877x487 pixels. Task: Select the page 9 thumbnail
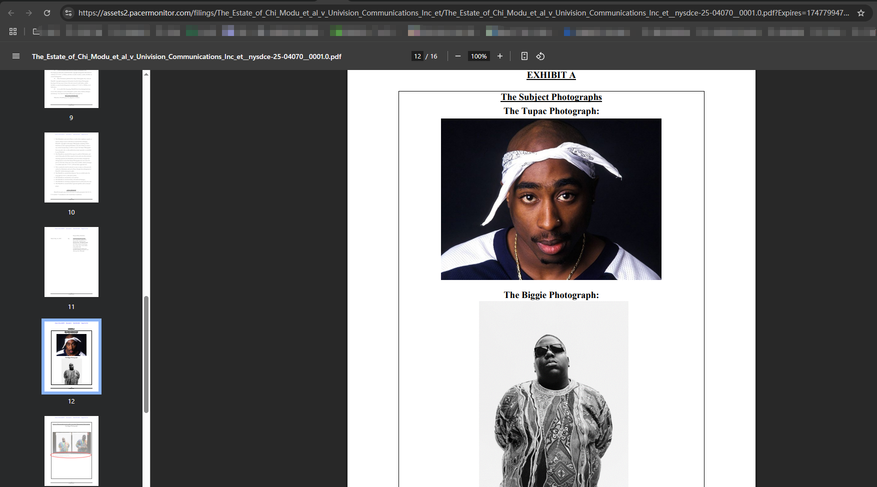(x=71, y=89)
